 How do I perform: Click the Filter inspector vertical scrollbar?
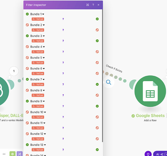coord(102,76)
